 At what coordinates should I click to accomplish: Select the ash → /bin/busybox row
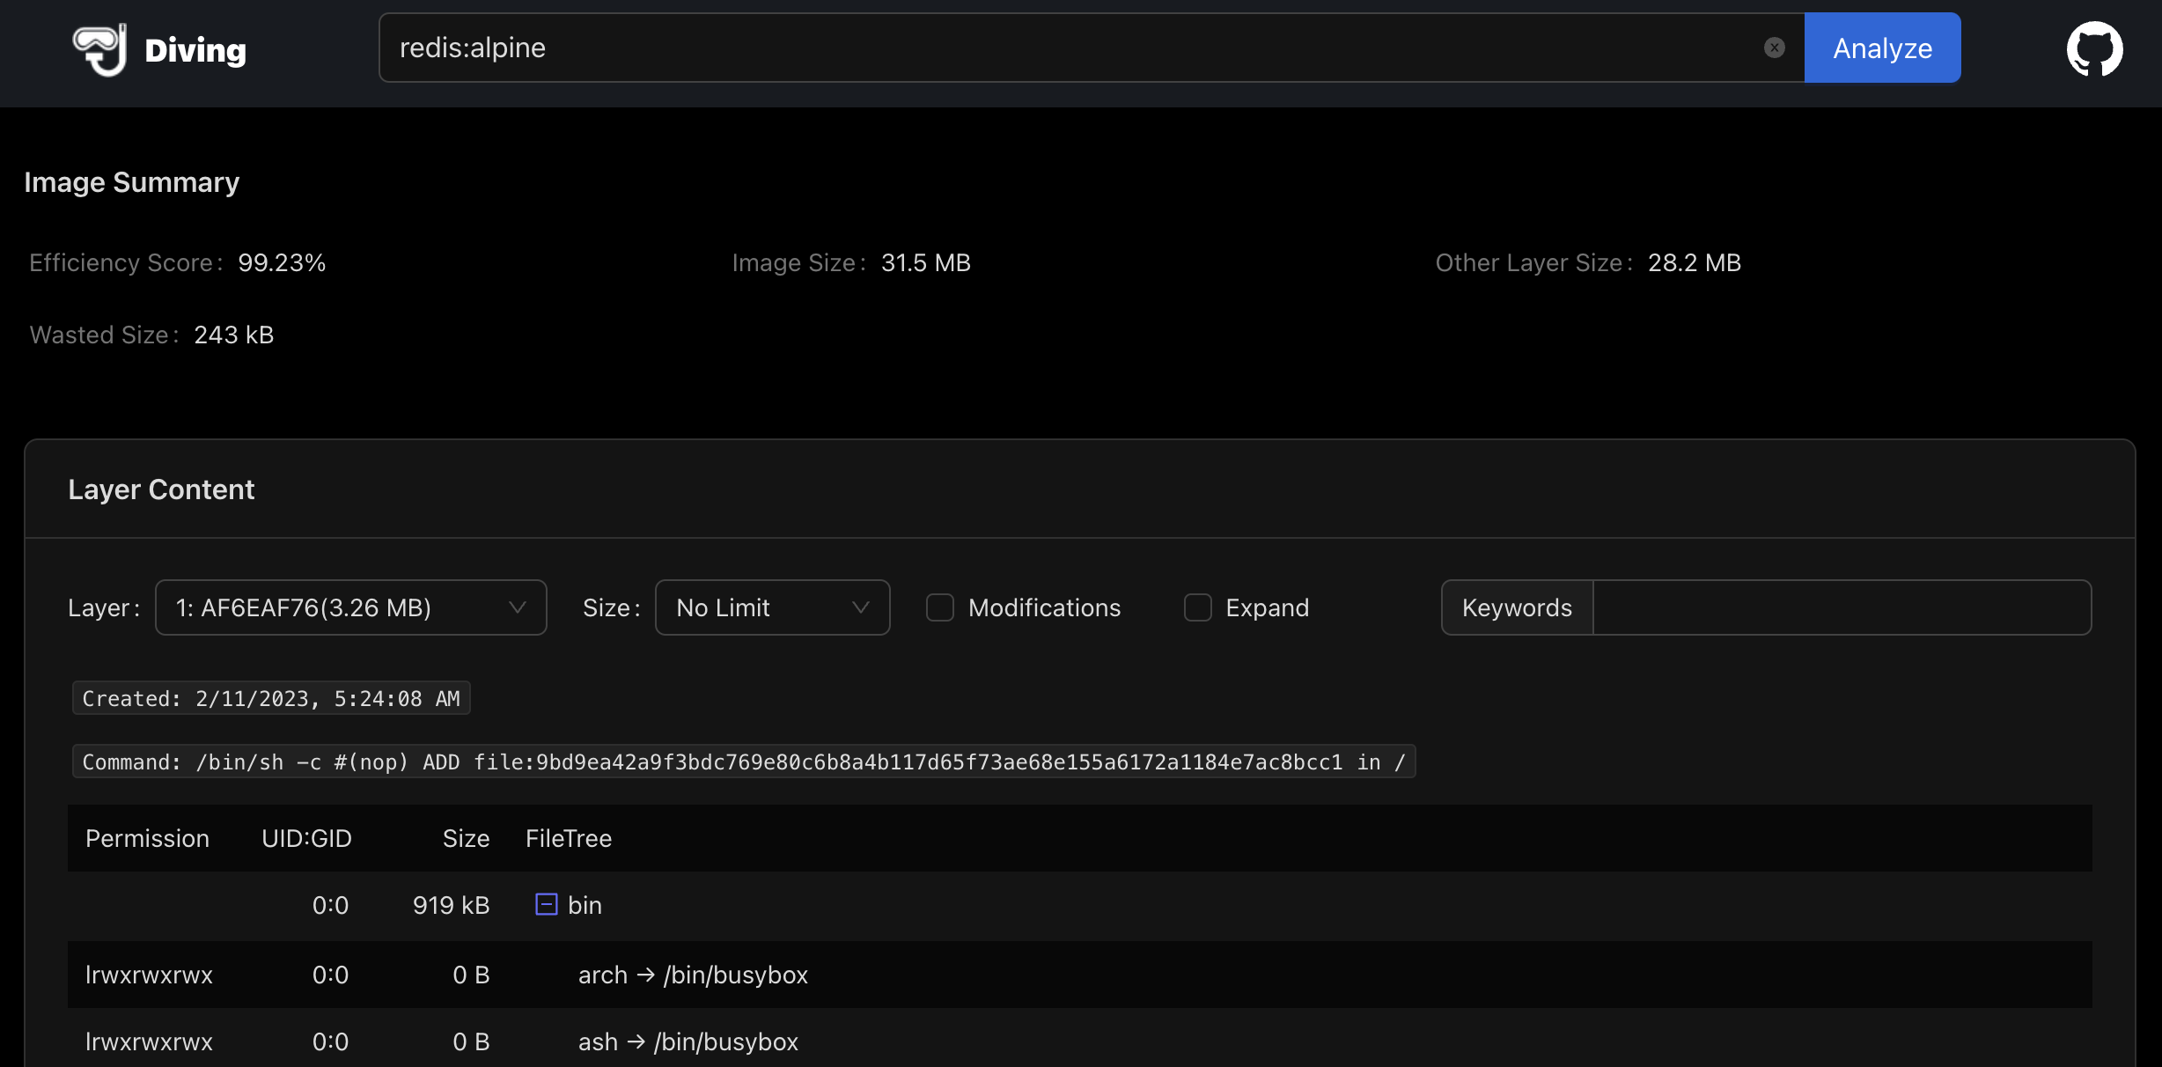coord(688,1041)
